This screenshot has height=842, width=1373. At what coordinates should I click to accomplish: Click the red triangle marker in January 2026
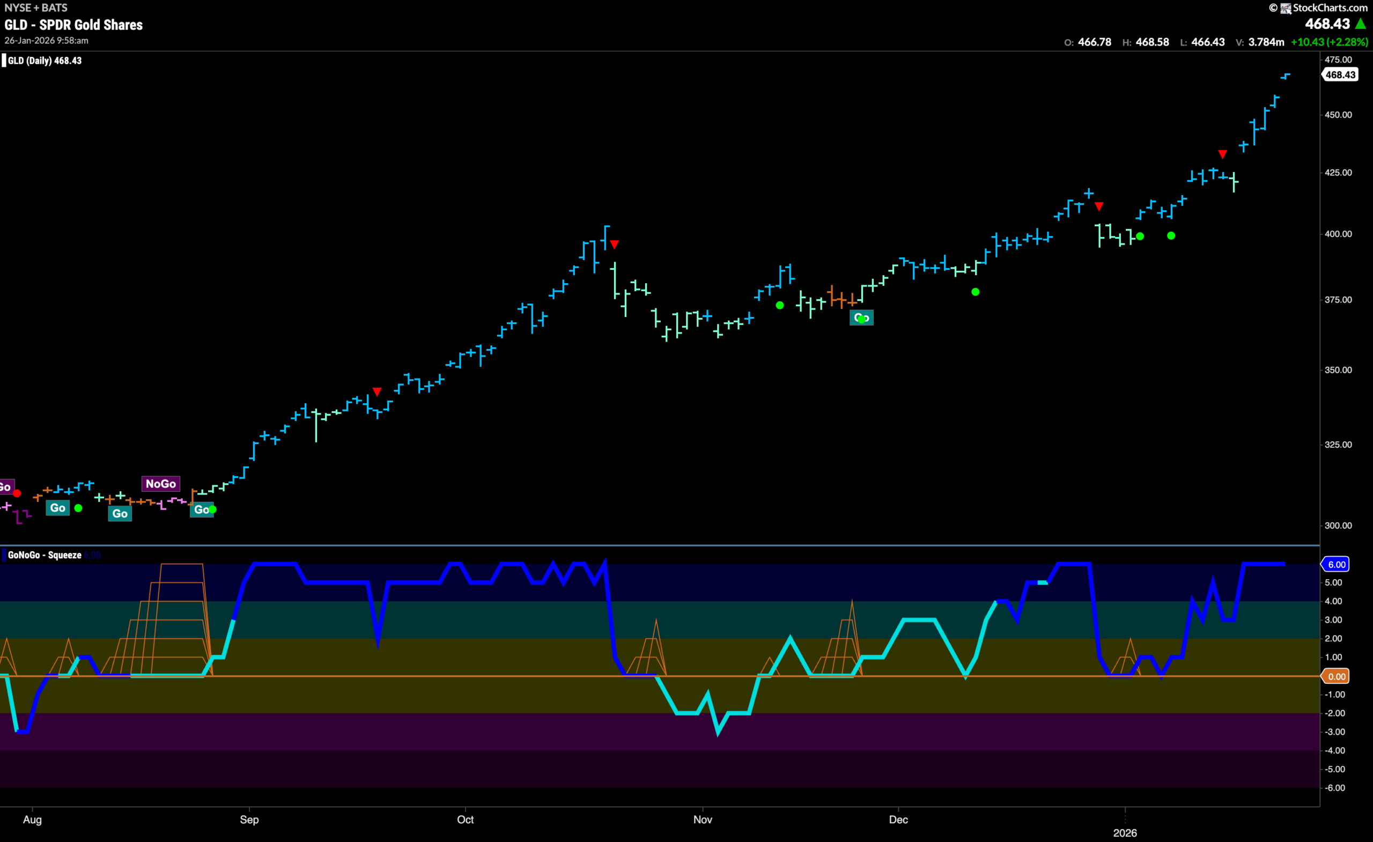[1222, 154]
